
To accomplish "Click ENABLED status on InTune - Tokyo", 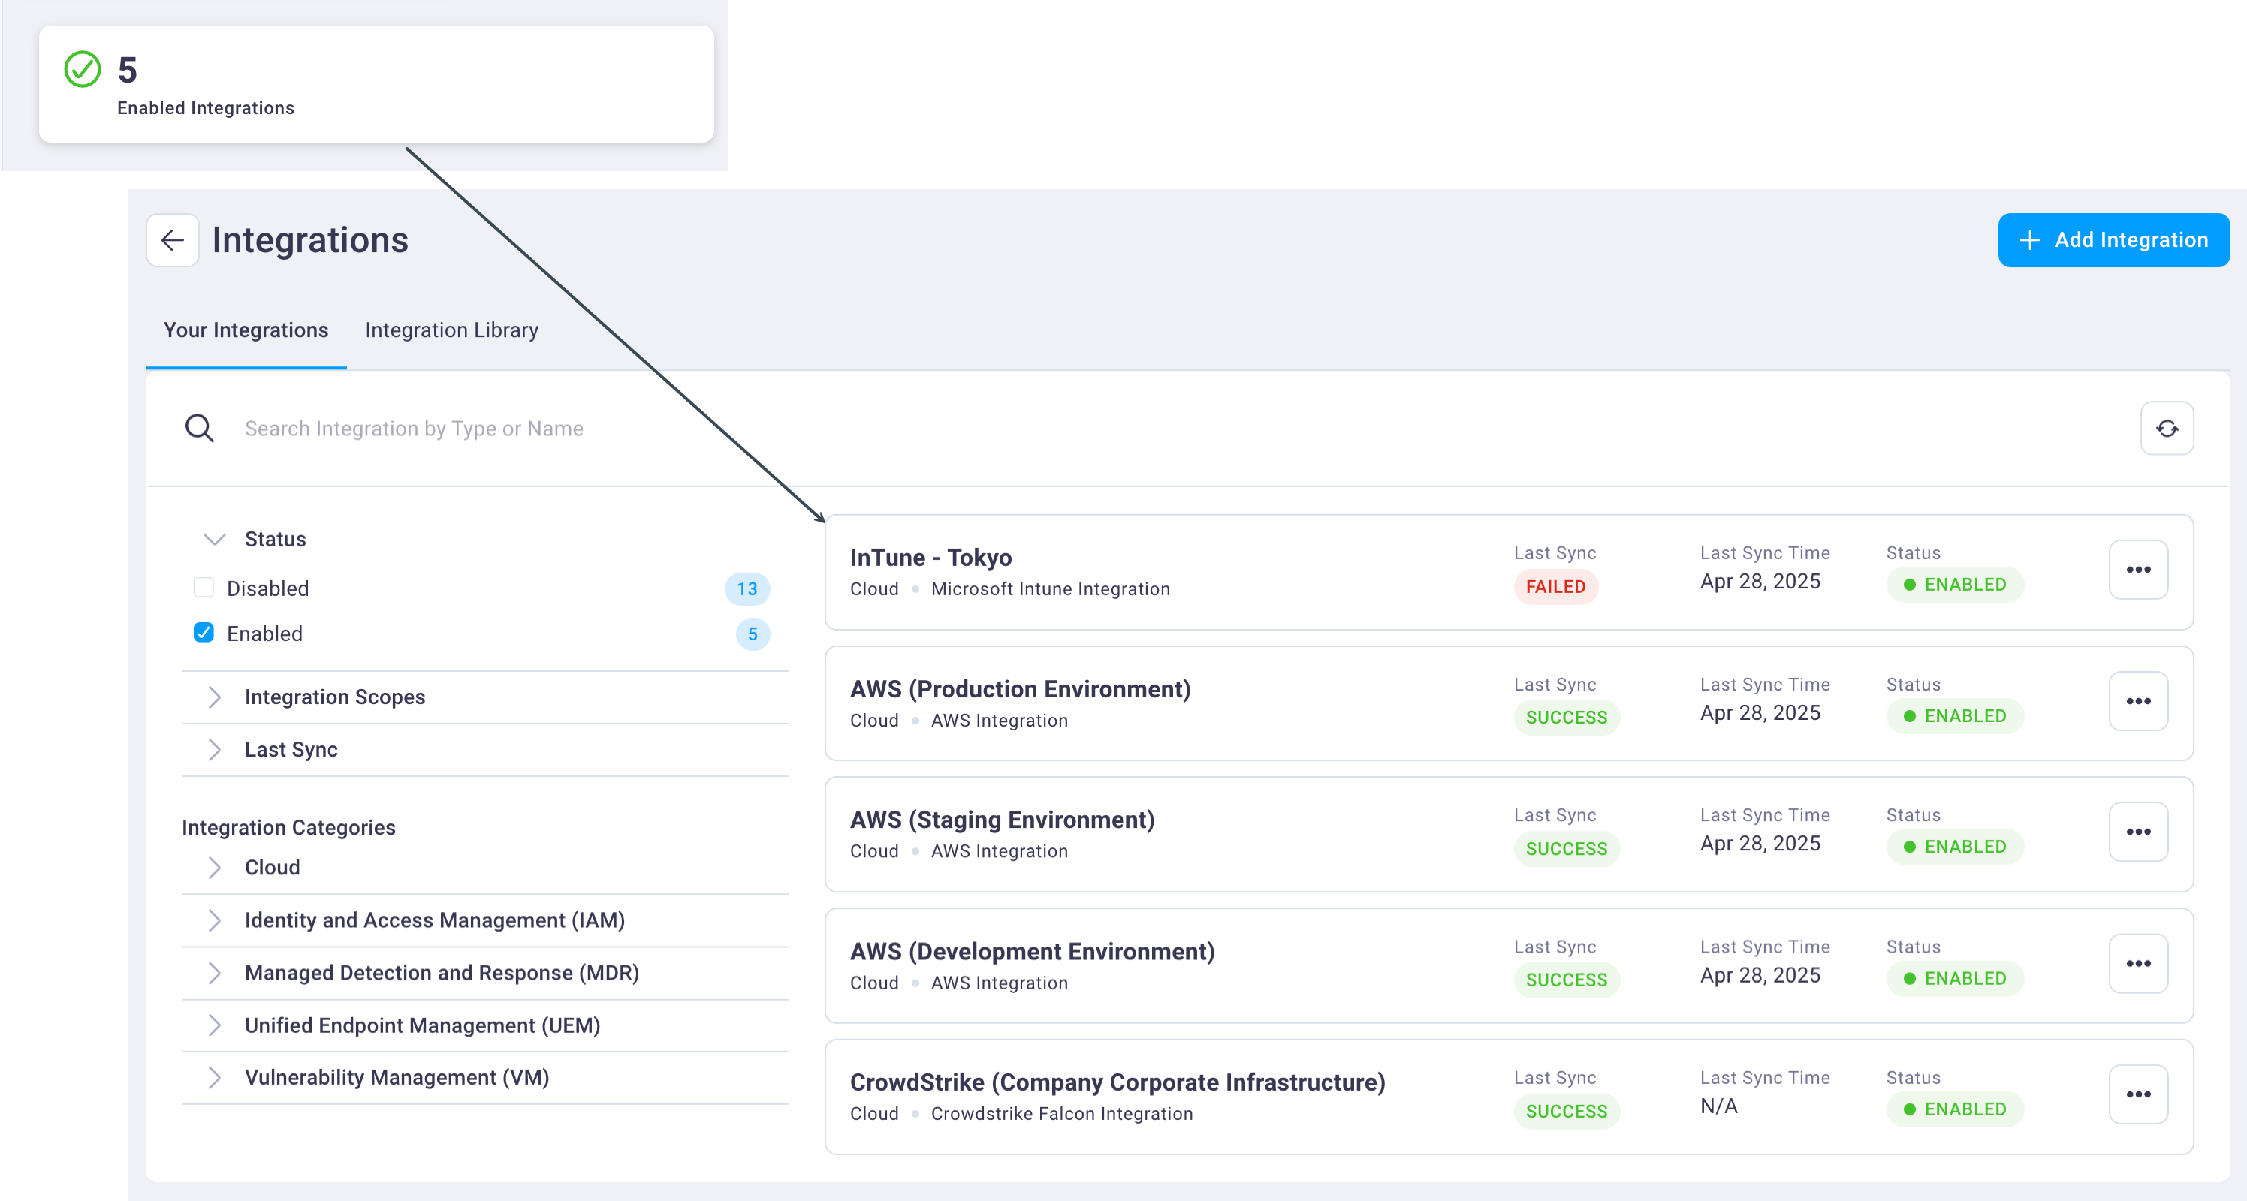I will [1954, 584].
